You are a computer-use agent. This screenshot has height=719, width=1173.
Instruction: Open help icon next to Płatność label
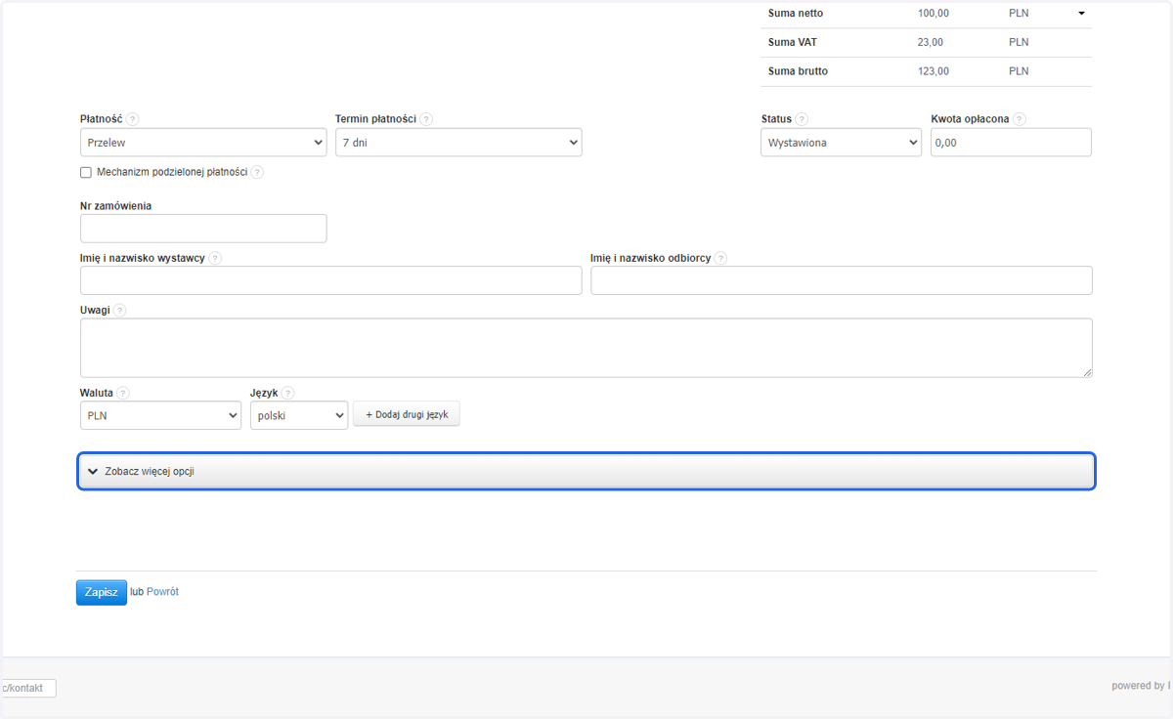click(133, 119)
